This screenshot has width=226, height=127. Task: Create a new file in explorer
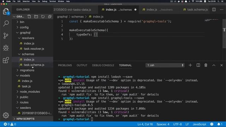pos(29,17)
